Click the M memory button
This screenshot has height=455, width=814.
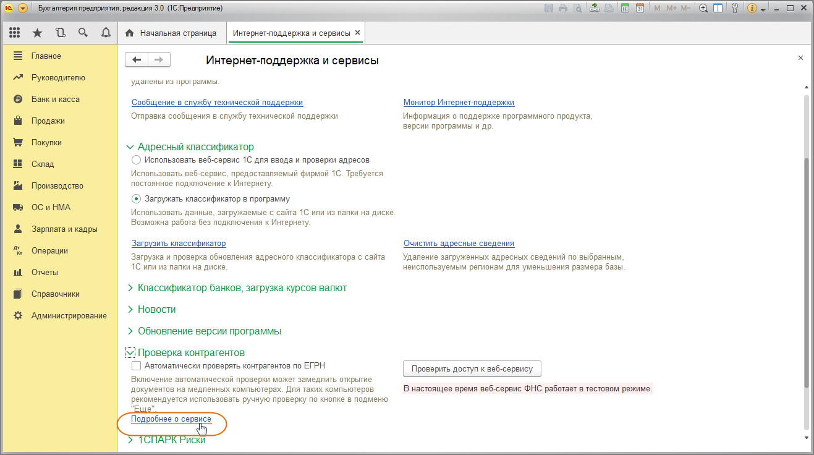click(657, 9)
